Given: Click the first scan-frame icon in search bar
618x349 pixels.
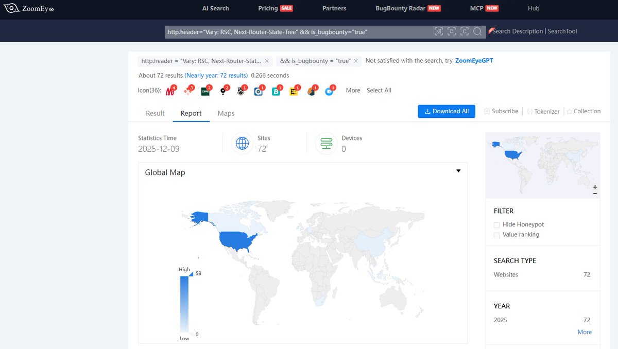Looking at the screenshot, I should pyautogui.click(x=439, y=31).
